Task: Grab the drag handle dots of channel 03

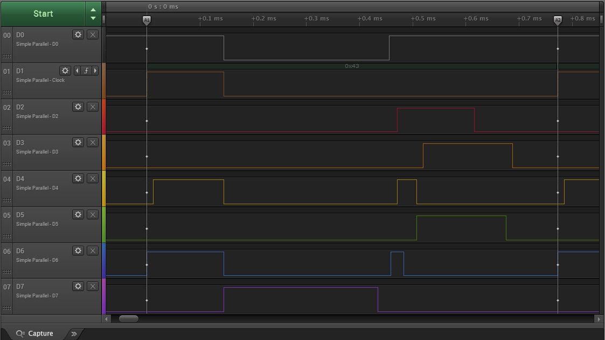Action: (6, 164)
